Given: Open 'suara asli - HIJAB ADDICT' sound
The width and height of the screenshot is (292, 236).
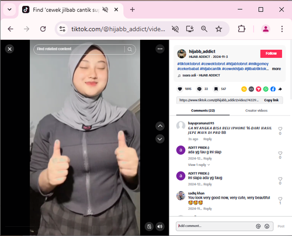Looking at the screenshot, I should (201, 75).
